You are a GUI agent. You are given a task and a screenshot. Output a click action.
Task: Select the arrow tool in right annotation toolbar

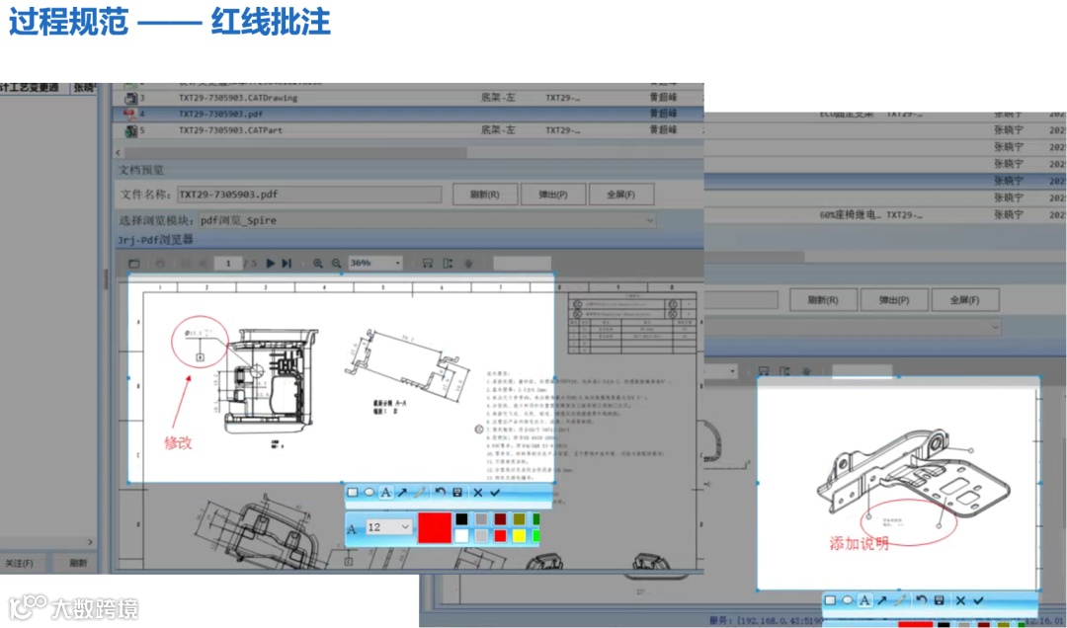882,600
